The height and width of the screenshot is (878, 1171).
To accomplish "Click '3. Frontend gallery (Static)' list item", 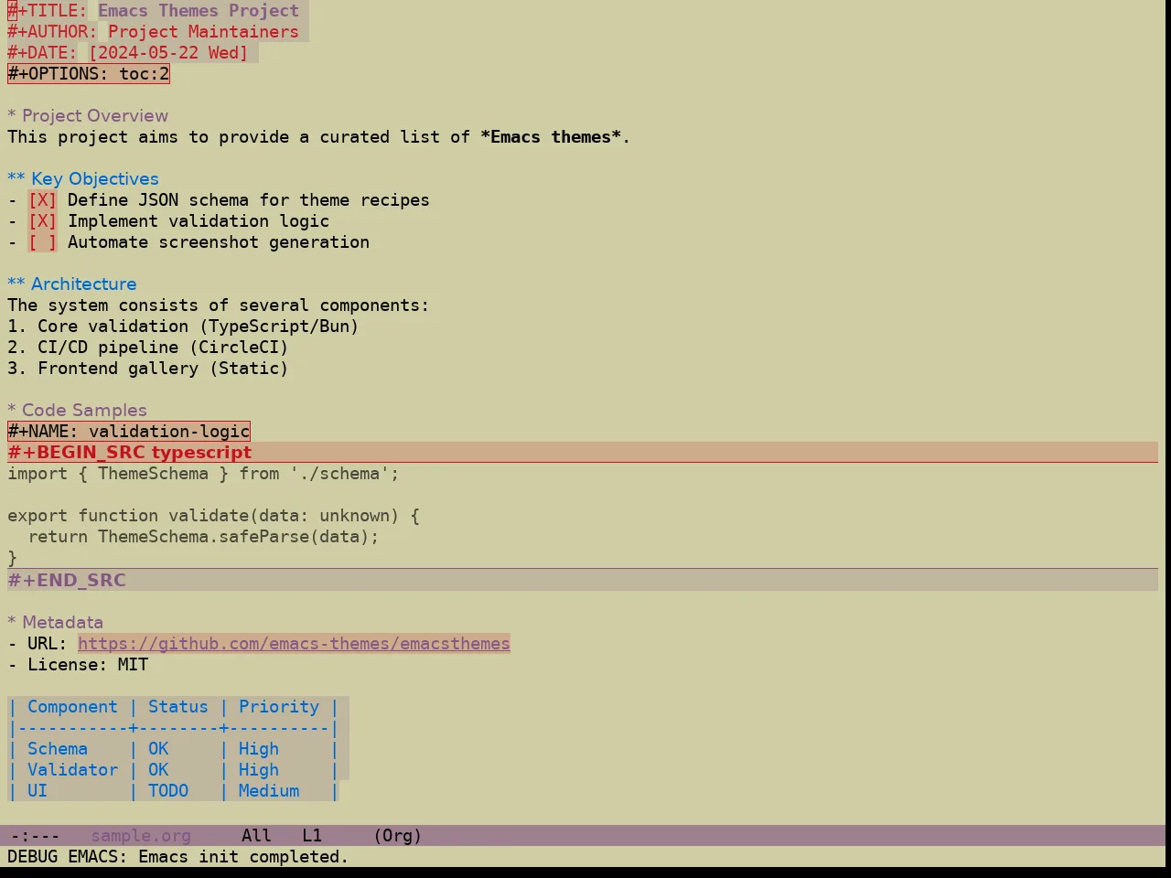I will pos(148,369).
